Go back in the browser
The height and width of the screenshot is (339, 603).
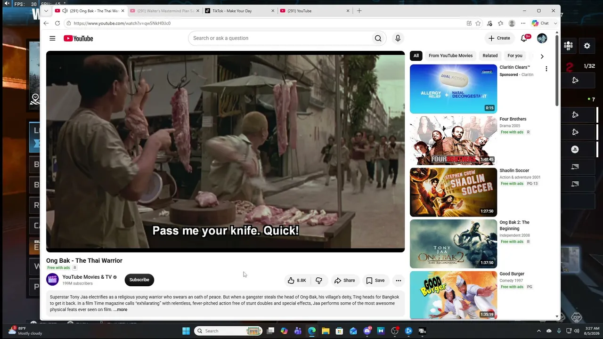46,23
